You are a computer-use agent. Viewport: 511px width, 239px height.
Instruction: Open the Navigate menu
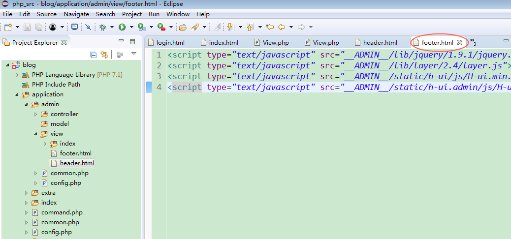tap(76, 14)
